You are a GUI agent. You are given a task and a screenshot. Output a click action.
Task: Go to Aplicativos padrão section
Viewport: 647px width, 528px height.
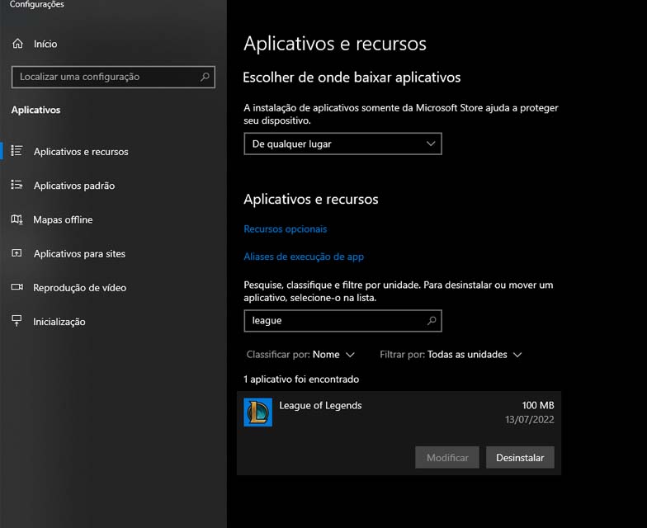point(73,186)
